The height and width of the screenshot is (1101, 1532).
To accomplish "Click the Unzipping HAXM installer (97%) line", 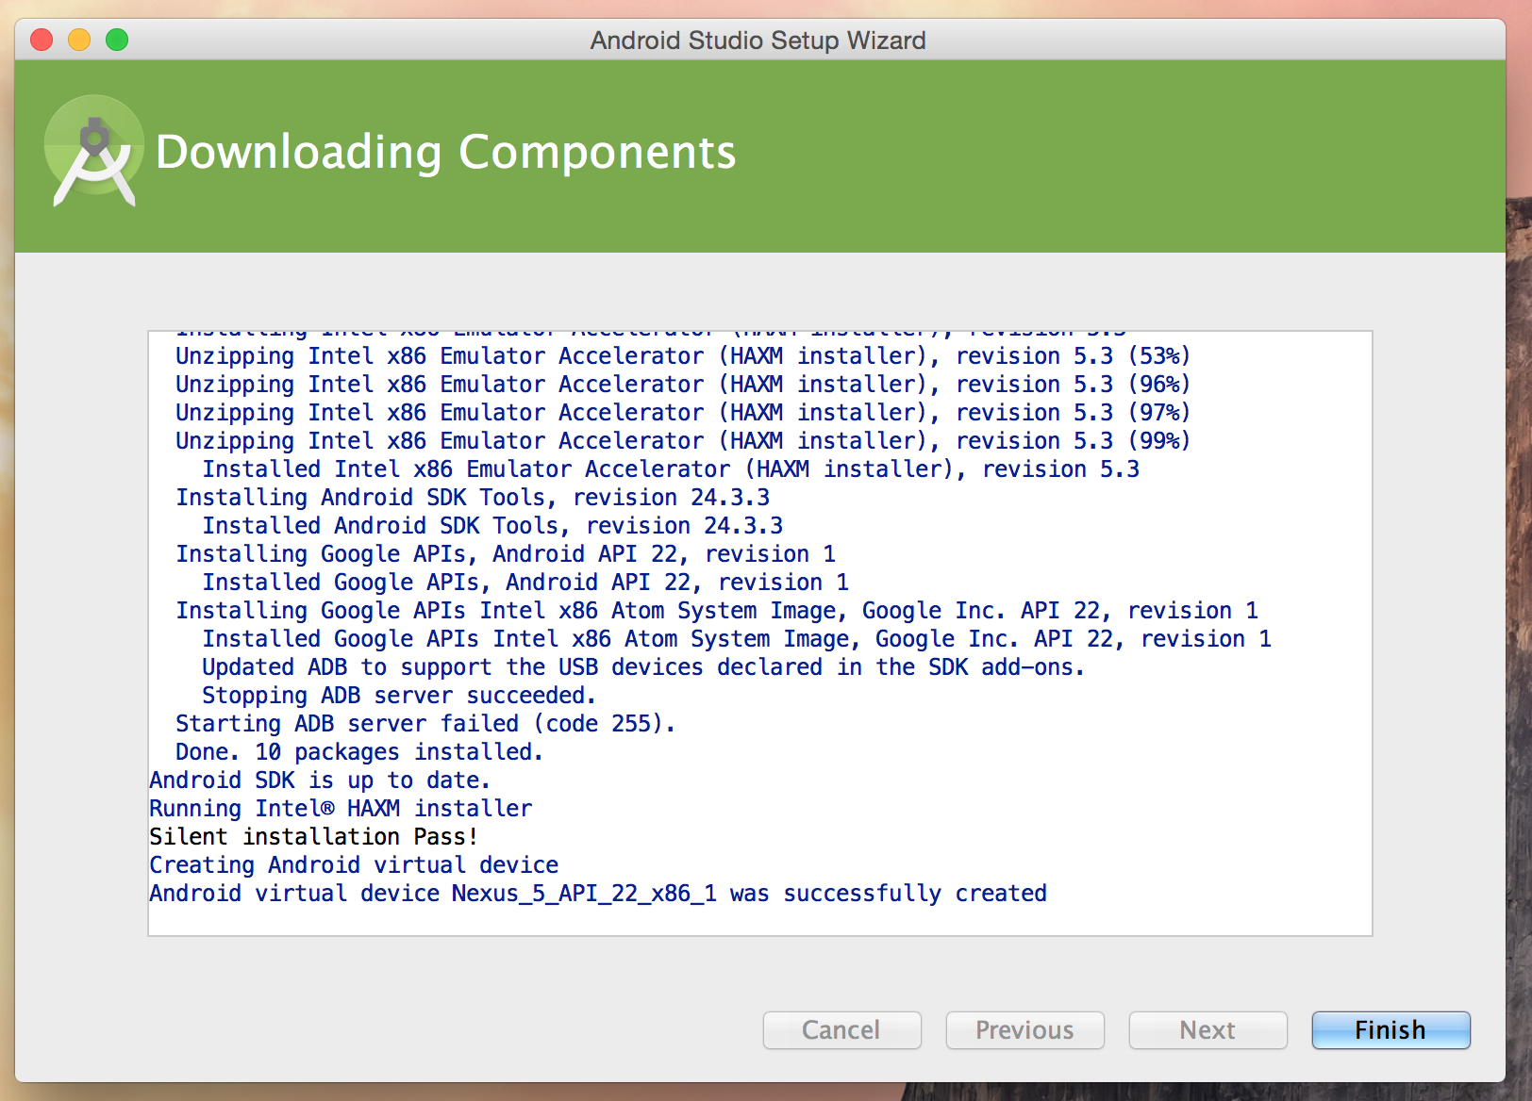I will click(x=683, y=413).
